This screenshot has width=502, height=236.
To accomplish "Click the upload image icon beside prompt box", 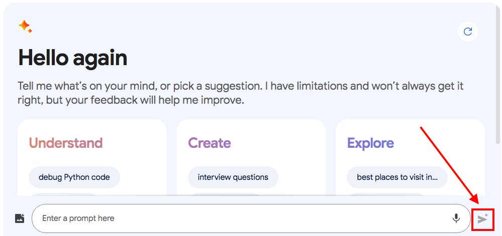I will tap(20, 218).
